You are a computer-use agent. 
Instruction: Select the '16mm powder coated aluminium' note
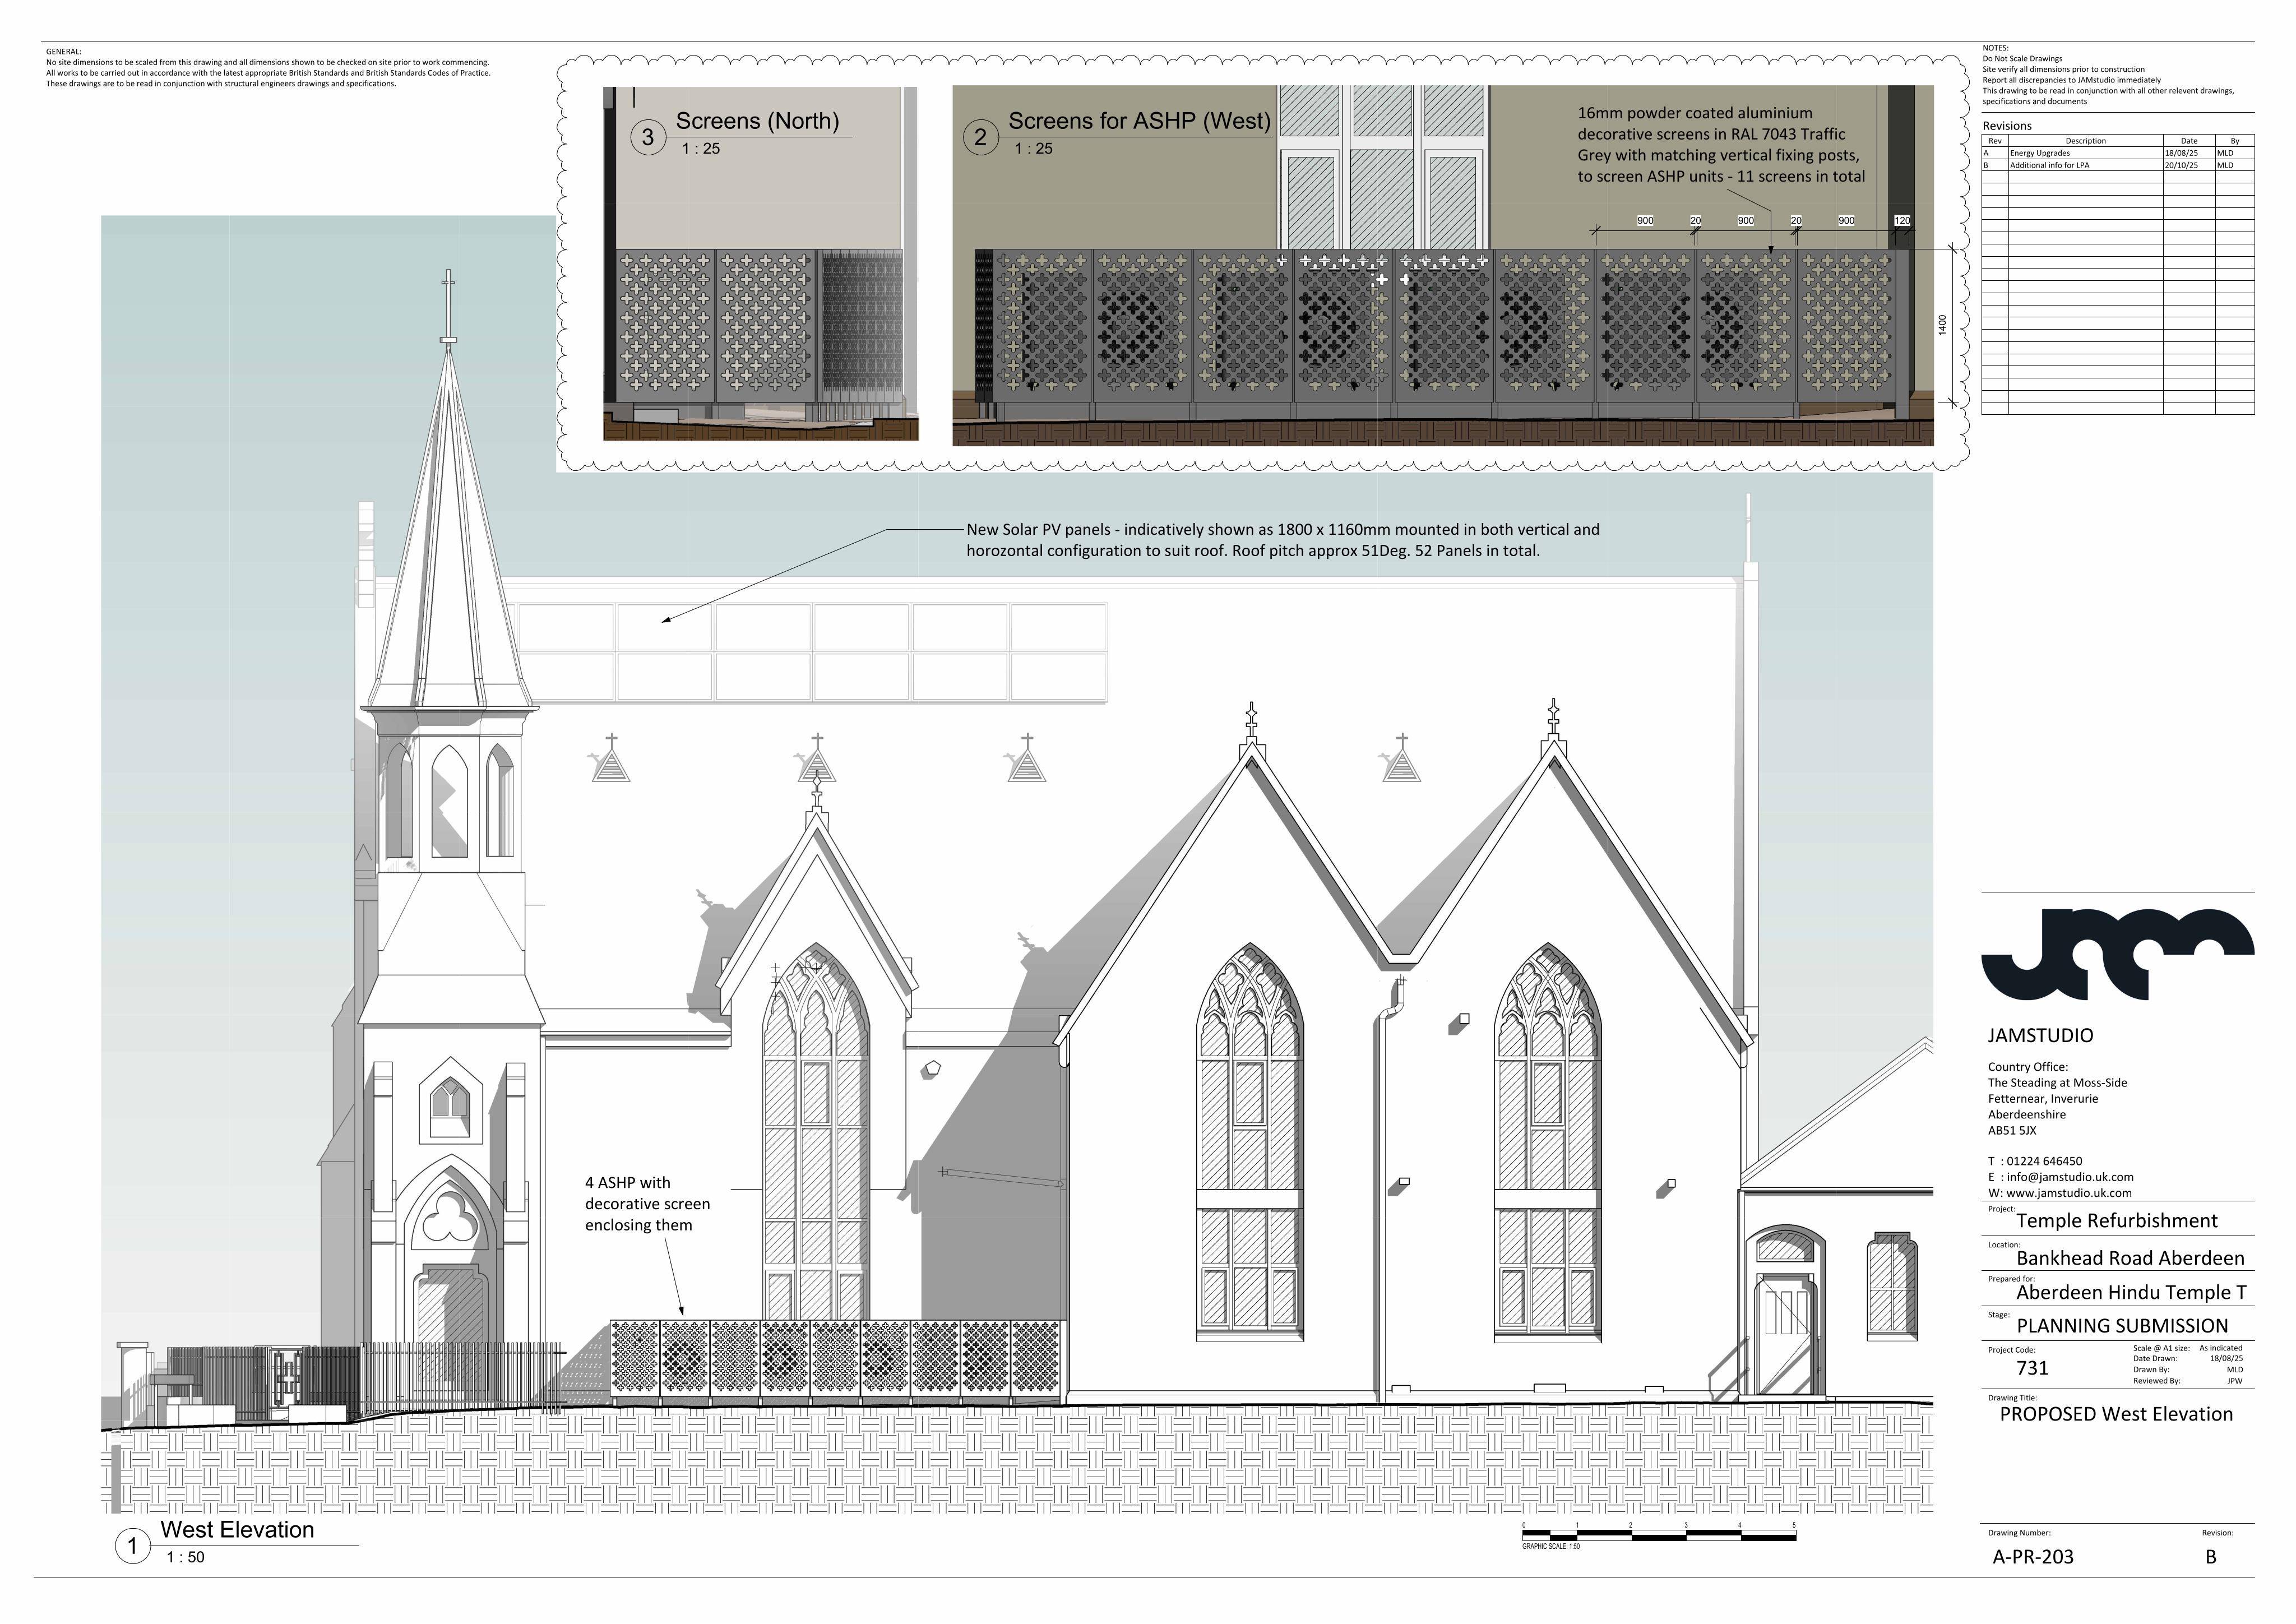click(x=1721, y=145)
